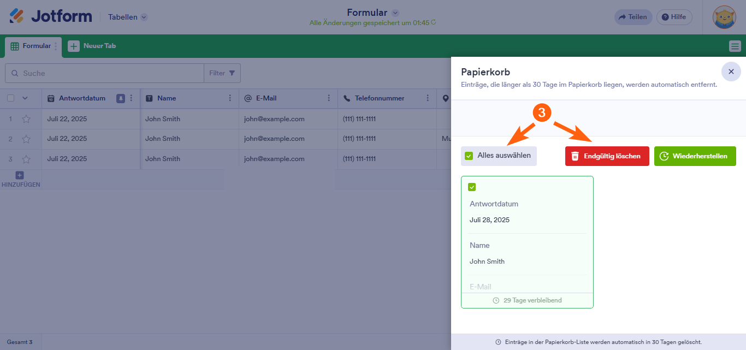Click the trashed entry card for John Smith
Screen dimensions: 746x350
527,242
